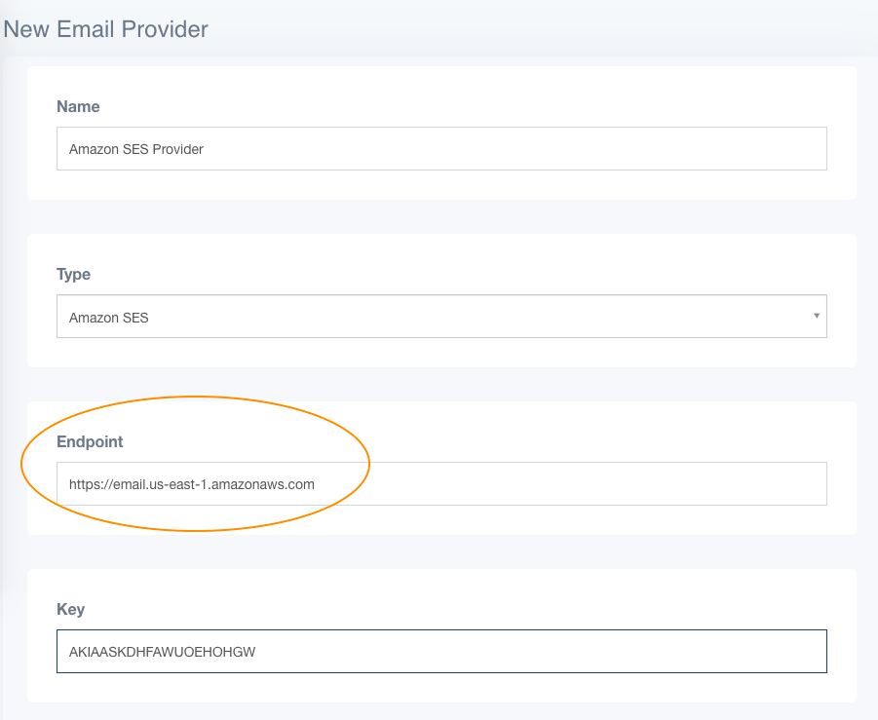Click the small arrow on Type dropdown

[x=817, y=316]
